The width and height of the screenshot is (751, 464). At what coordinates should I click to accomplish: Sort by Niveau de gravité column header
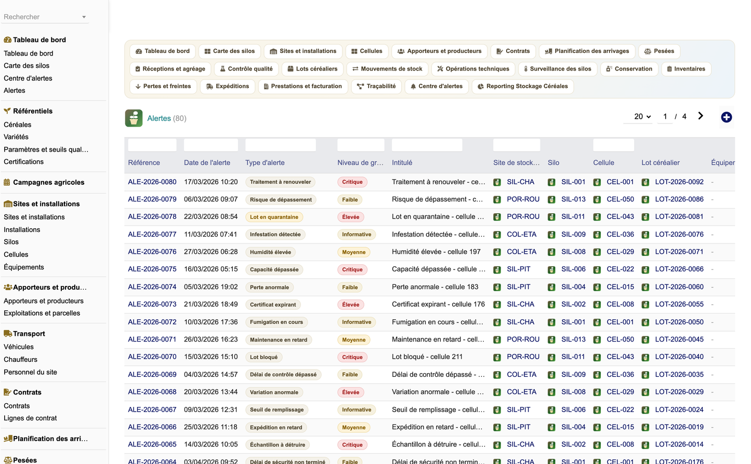tap(360, 163)
